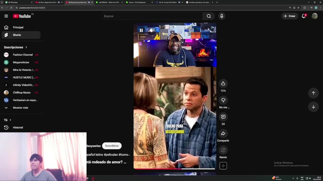Viewport: 323px width, 181px height.
Task: Seek on the red Short progress bar
Action: pos(175,169)
